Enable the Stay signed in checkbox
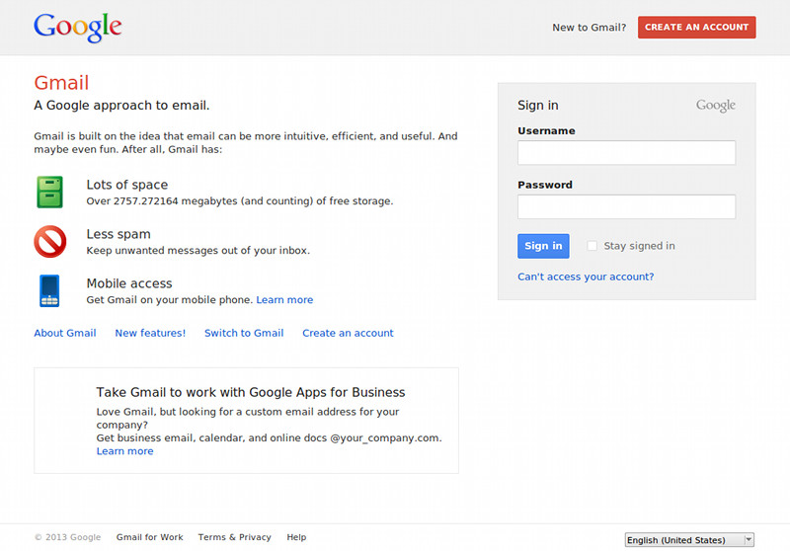This screenshot has width=790, height=551. (x=592, y=246)
